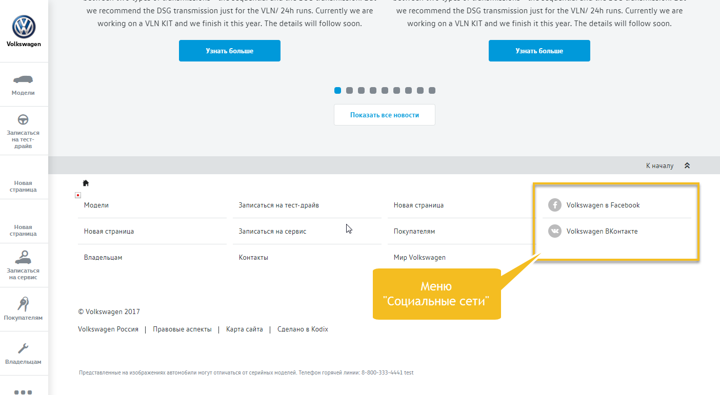This screenshot has width=720, height=395.
Task: Open Правовые аспекты link
Action: click(x=182, y=329)
